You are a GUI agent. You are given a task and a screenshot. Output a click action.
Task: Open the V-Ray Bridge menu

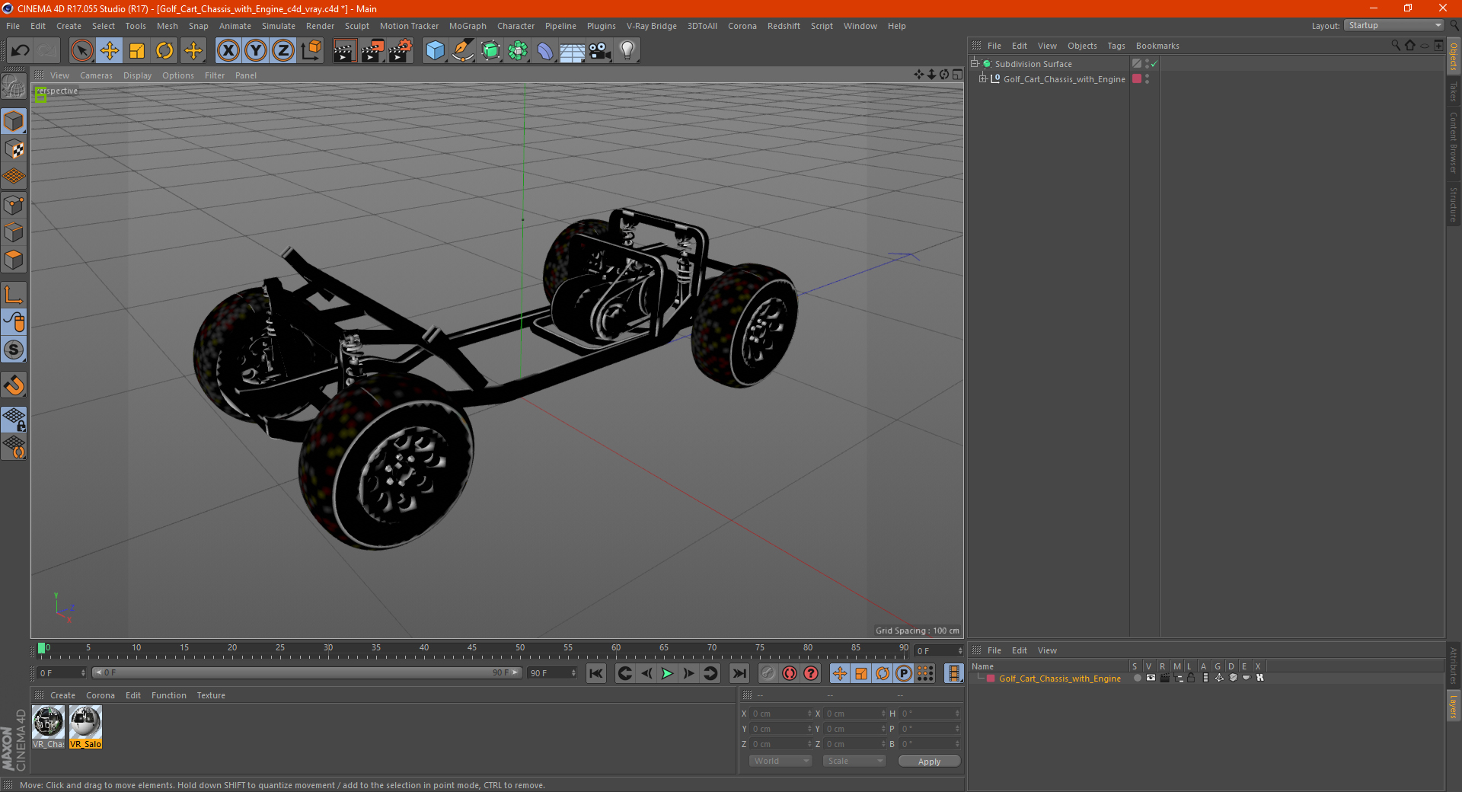point(652,26)
